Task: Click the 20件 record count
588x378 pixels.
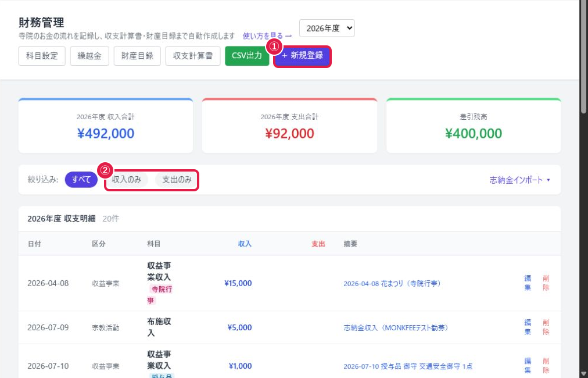Action: click(110, 219)
